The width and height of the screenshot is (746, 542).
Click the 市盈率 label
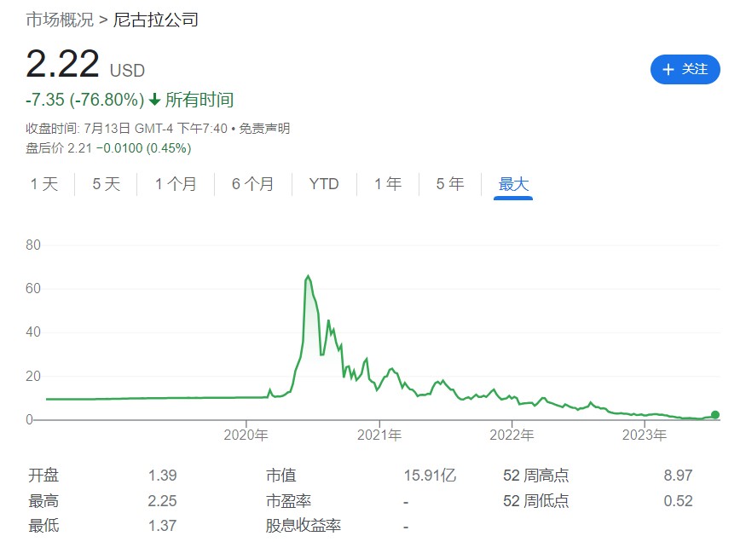pyautogui.click(x=288, y=501)
